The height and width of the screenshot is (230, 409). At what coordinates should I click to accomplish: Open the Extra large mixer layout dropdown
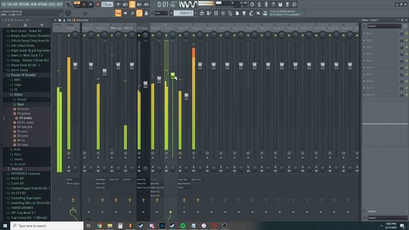(82, 20)
